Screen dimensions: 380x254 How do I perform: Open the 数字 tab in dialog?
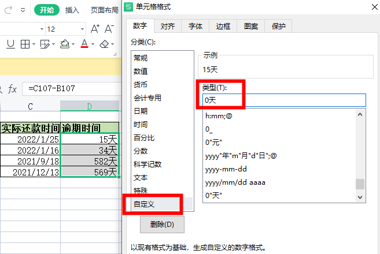(x=140, y=25)
